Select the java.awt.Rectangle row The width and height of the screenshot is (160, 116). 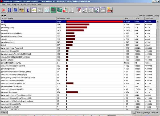pos(79,92)
